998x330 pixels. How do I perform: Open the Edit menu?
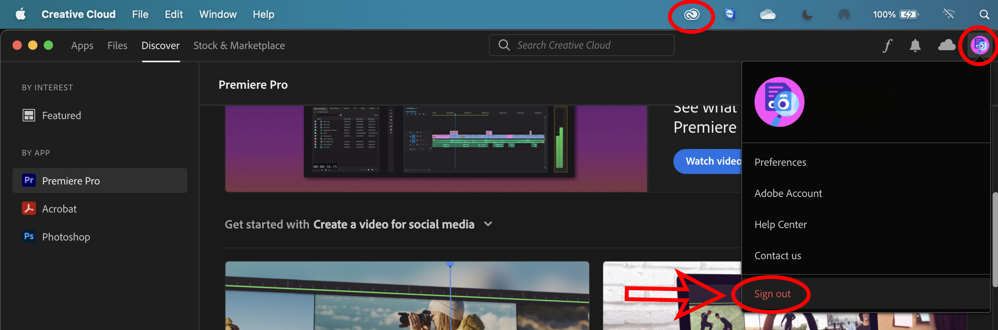coord(174,14)
